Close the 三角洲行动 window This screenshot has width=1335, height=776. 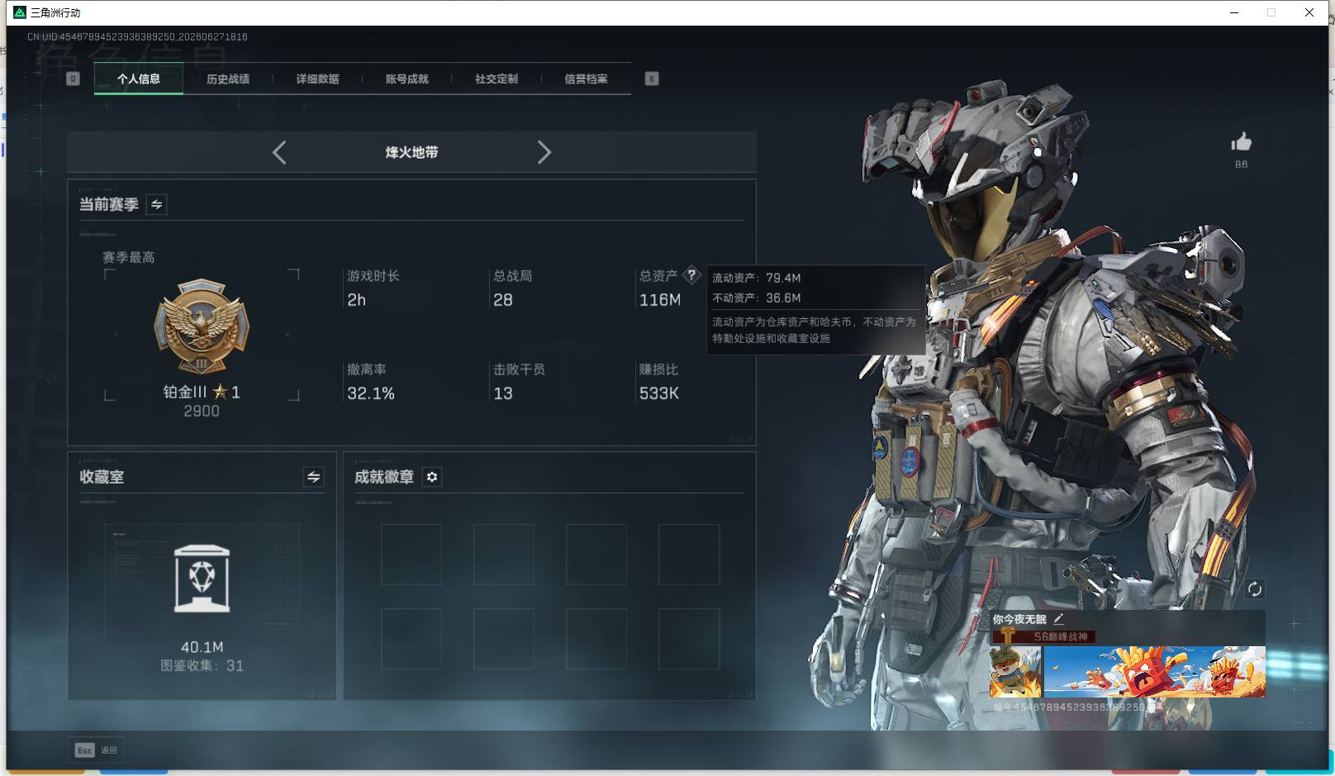tap(1309, 12)
